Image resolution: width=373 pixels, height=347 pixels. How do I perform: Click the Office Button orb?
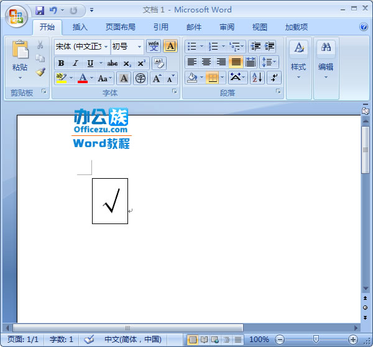click(16, 16)
